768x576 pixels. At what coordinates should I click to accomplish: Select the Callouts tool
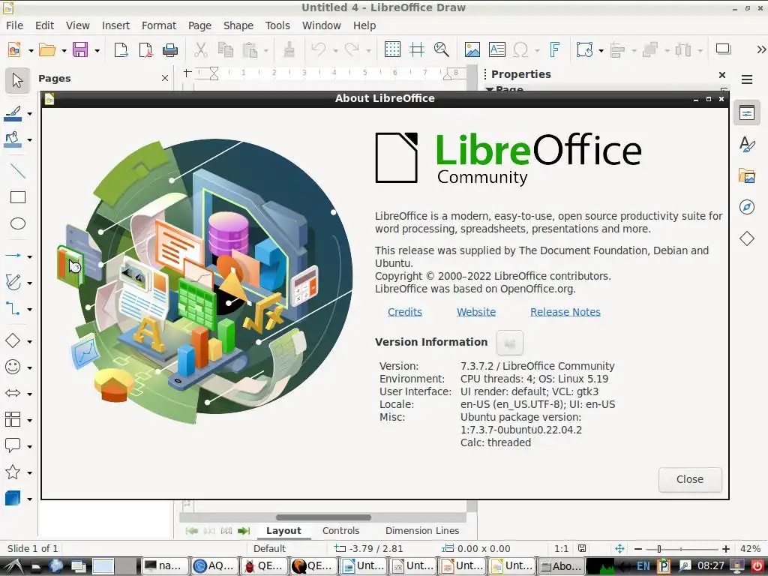[13, 445]
